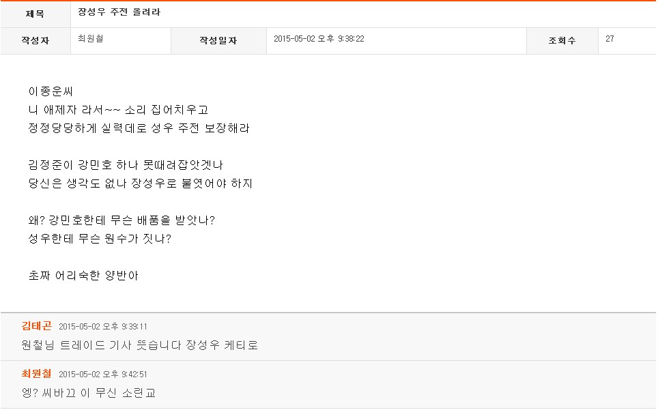This screenshot has height=410, width=658.
Task: Click the post title '장성우 주전 올려라'
Action: click(119, 13)
